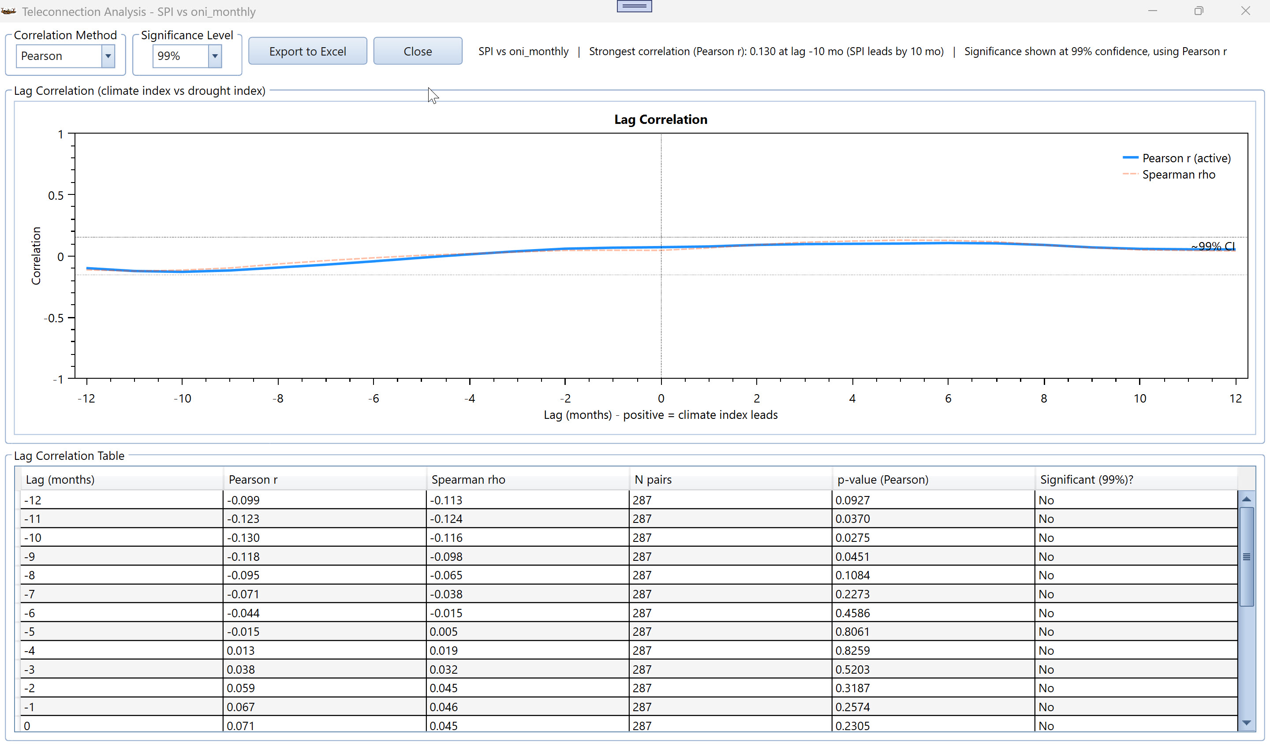This screenshot has width=1270, height=746.
Task: Click p-value cell 0.3187
Action: coord(934,687)
